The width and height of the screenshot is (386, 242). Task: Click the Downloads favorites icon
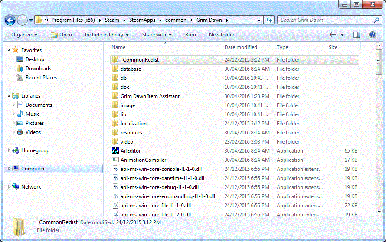pyautogui.click(x=20, y=69)
